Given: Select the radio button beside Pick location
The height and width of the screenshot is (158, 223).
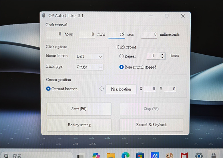Looking at the screenshot, I should coord(101,89).
